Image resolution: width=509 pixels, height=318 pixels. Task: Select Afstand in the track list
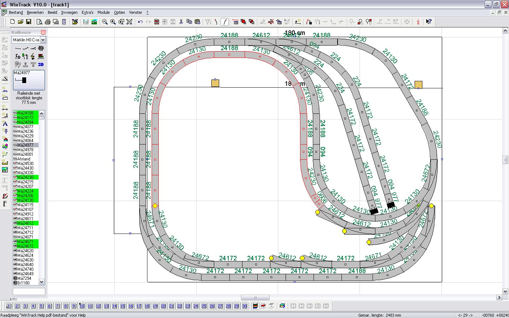[25, 159]
